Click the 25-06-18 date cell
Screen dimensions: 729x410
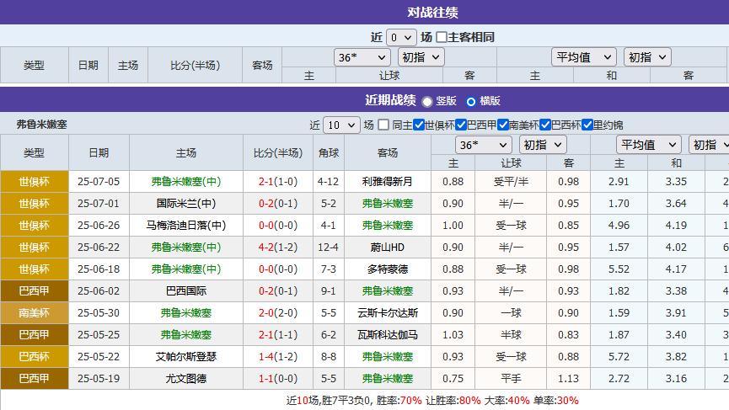pyautogui.click(x=99, y=269)
